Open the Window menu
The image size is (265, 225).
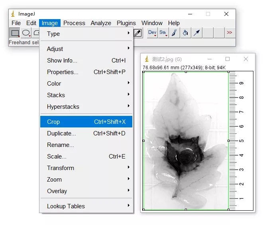[152, 23]
